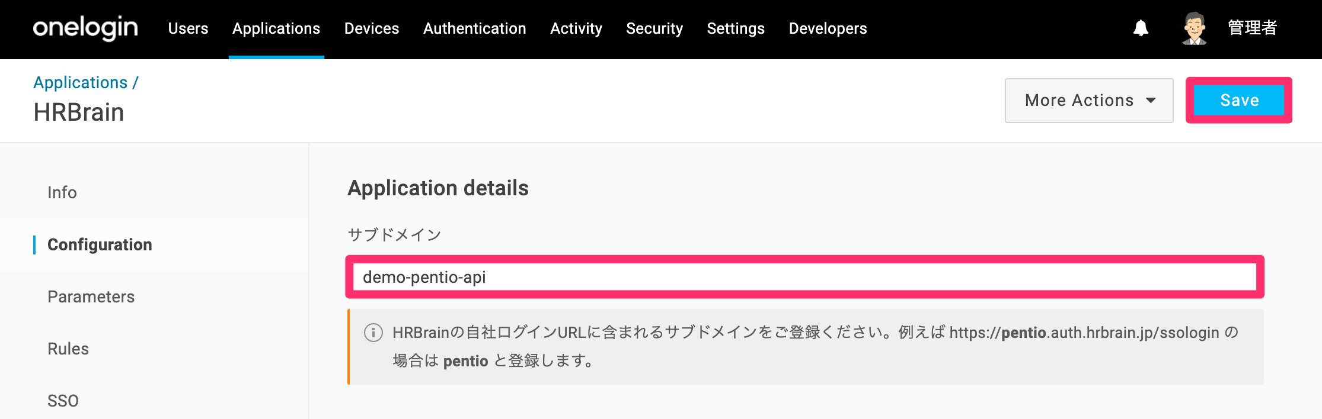Expand the More Actions dropdown

(x=1089, y=101)
